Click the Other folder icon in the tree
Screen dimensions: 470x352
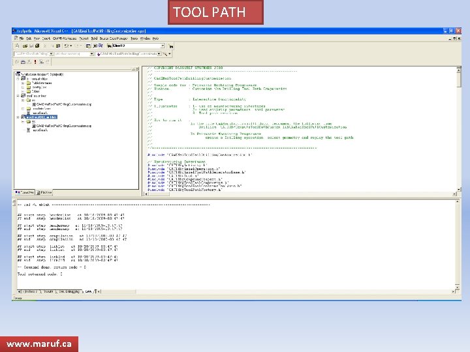29,91
